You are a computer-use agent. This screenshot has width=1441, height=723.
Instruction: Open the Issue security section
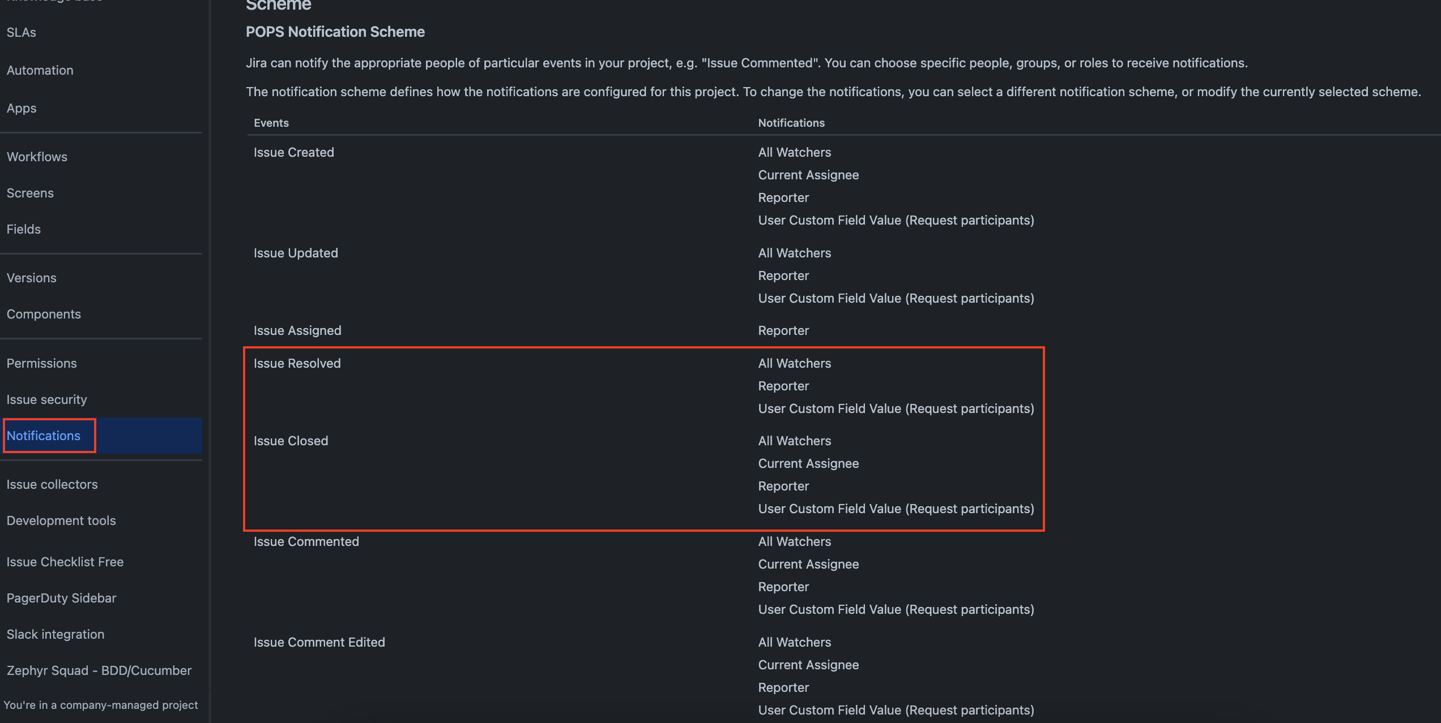tap(47, 399)
